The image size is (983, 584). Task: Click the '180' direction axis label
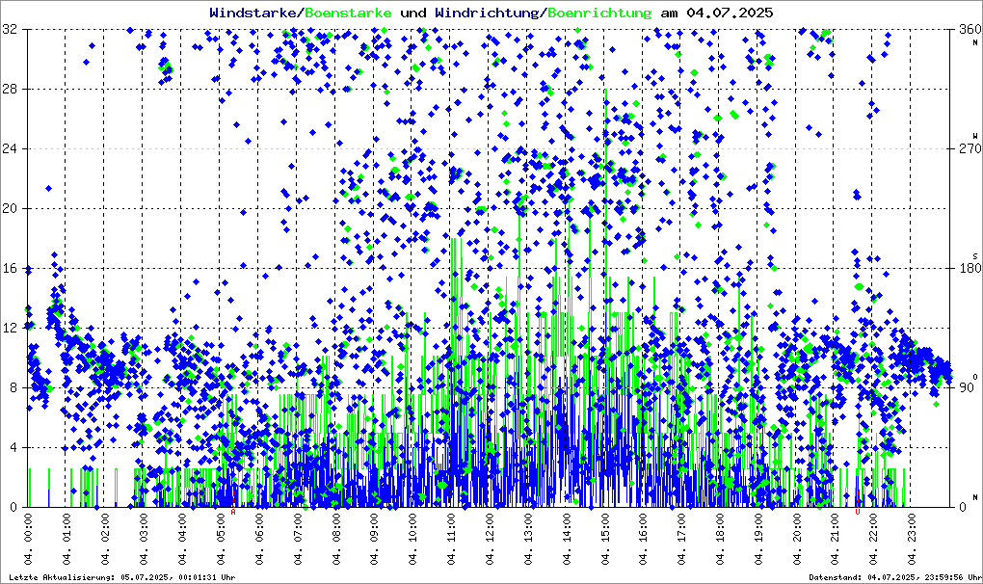(x=970, y=268)
